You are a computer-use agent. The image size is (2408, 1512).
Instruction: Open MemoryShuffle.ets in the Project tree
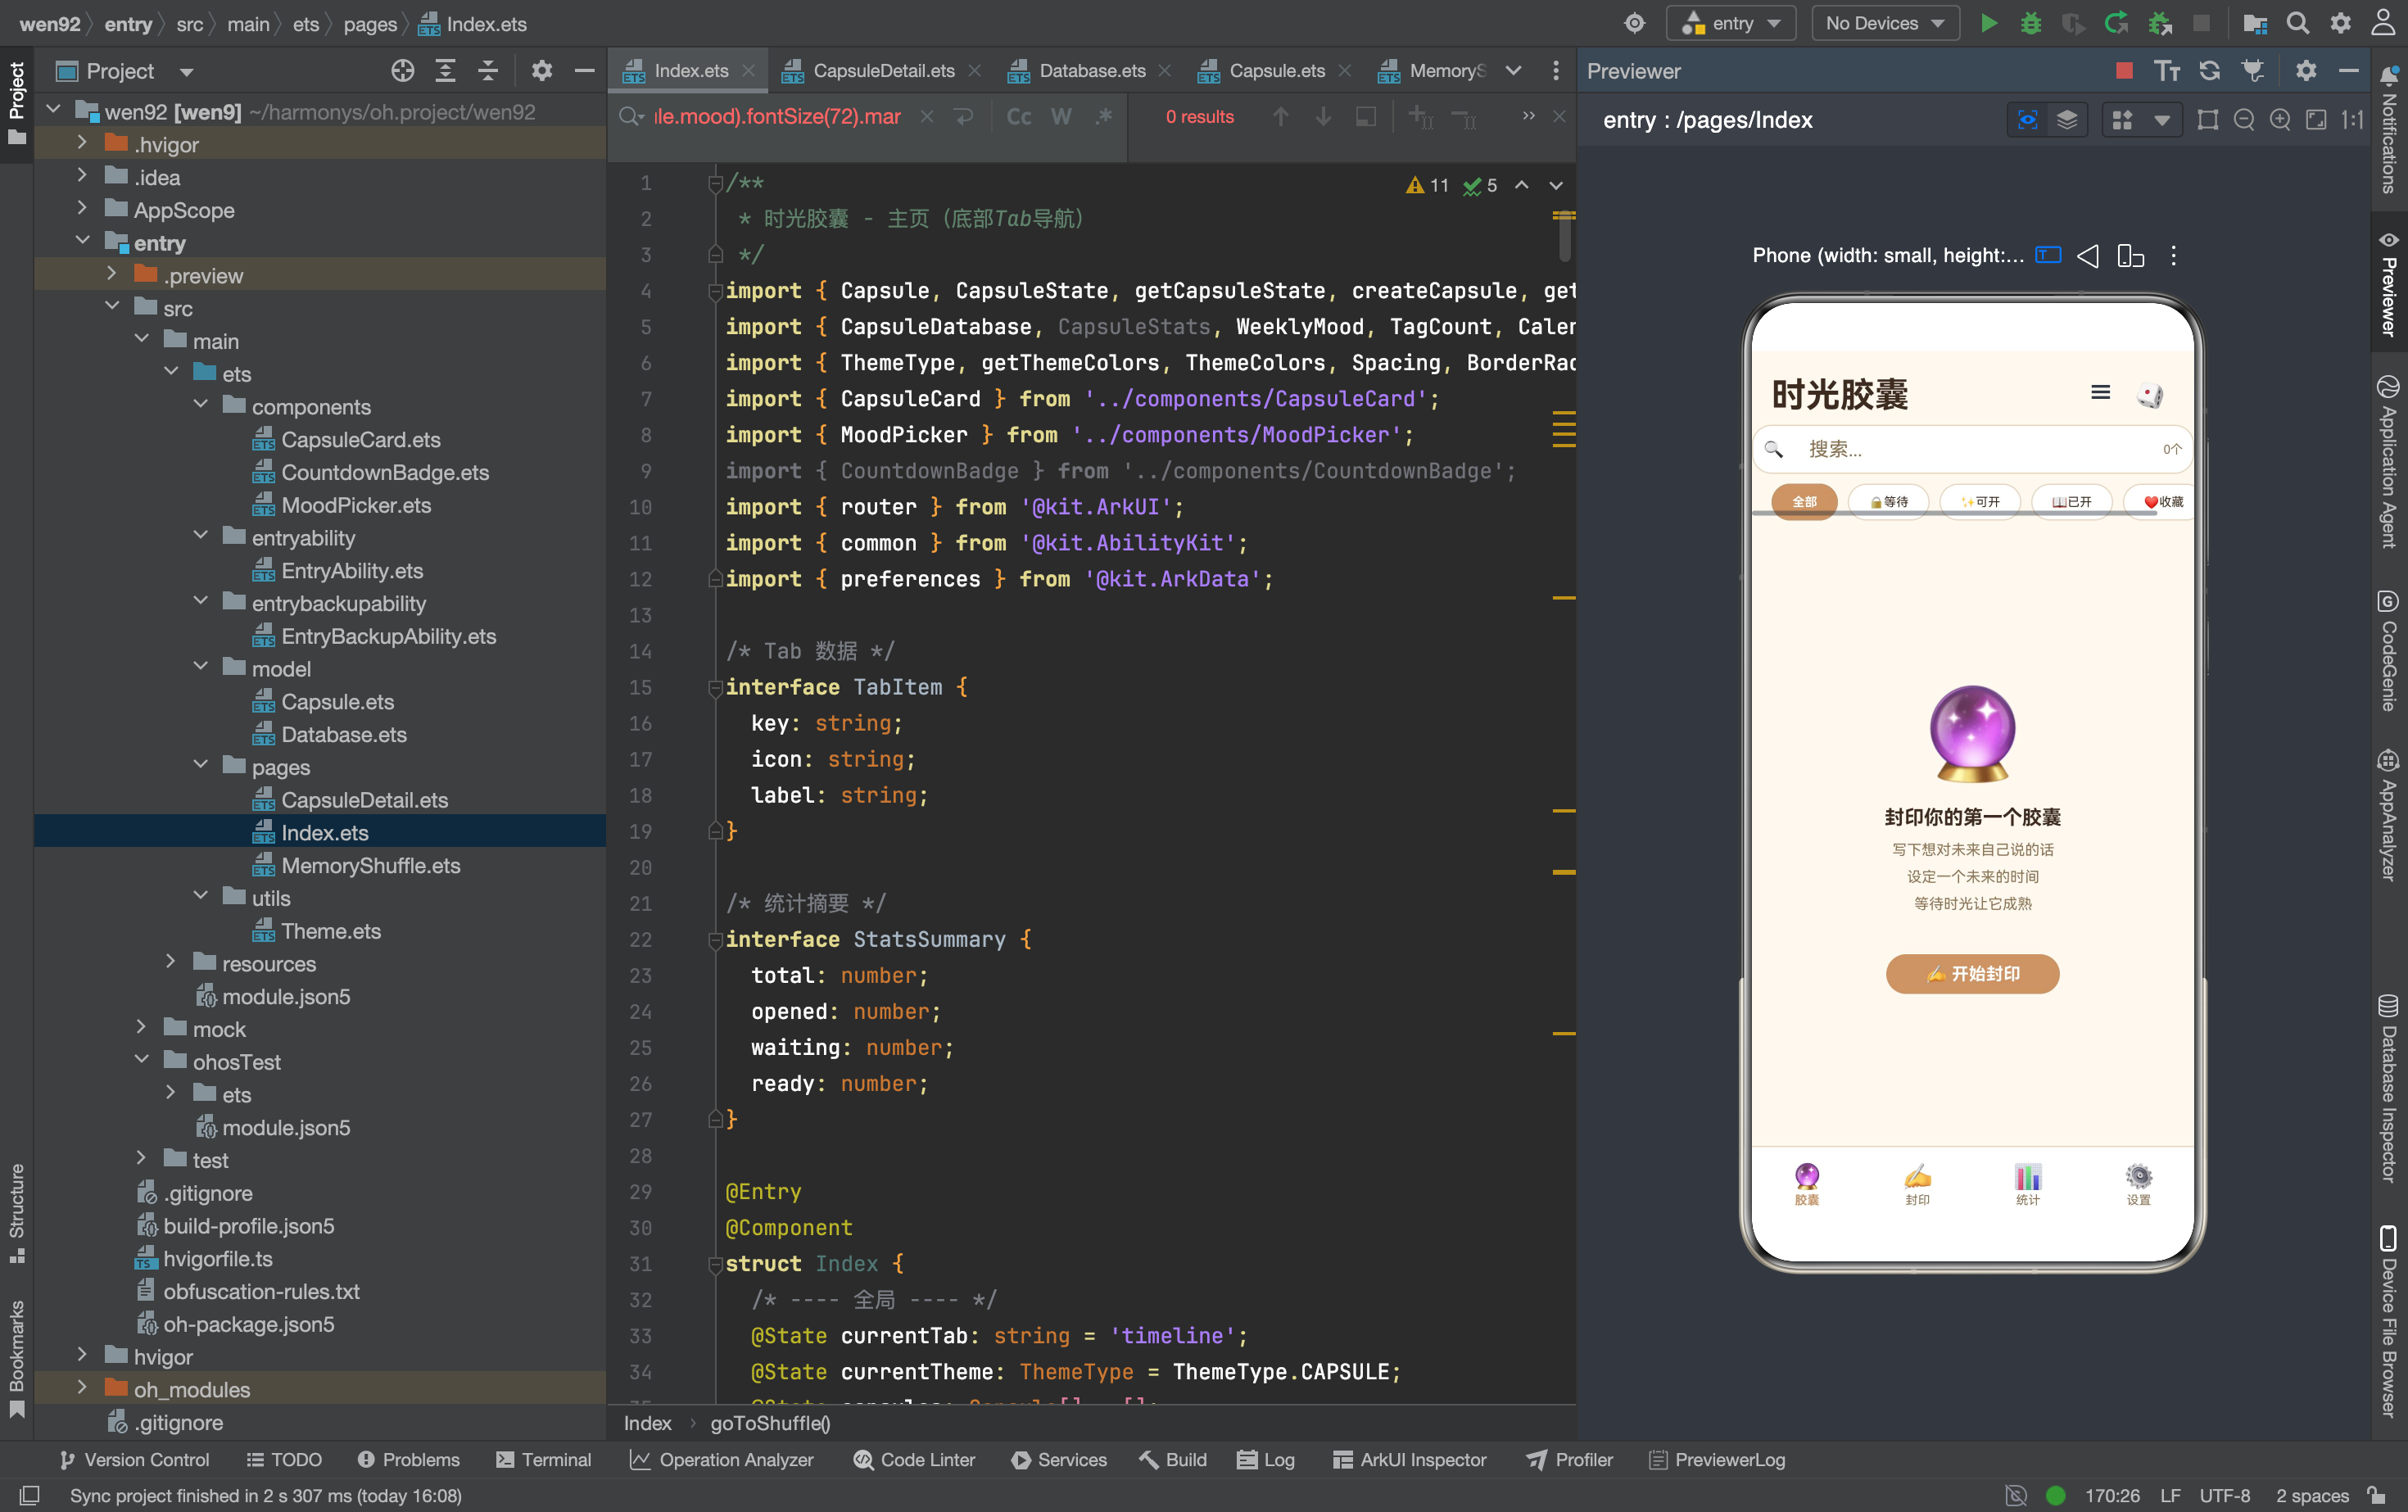tap(371, 865)
